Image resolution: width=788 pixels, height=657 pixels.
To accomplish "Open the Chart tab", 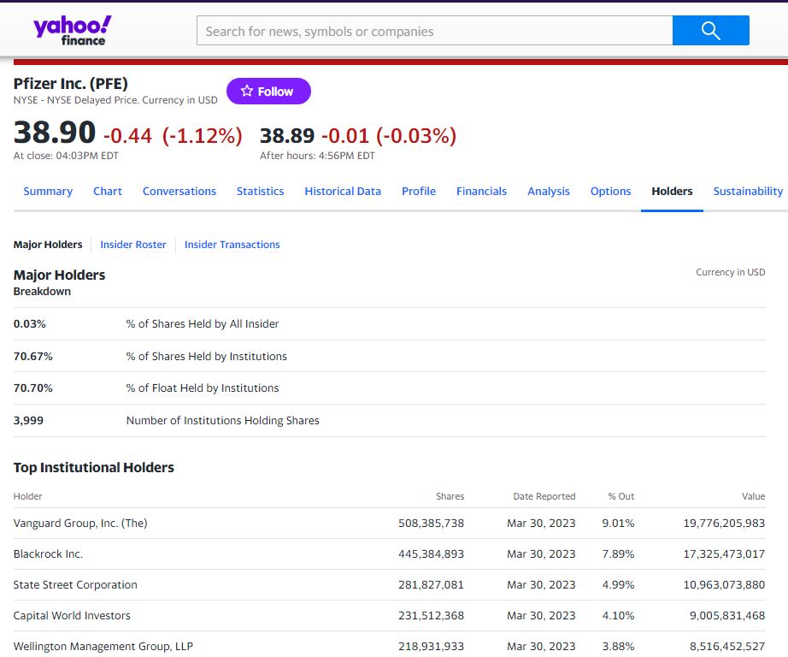I will pyautogui.click(x=108, y=191).
